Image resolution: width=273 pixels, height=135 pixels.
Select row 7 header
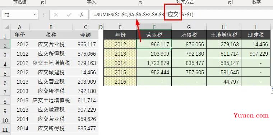point(5,91)
